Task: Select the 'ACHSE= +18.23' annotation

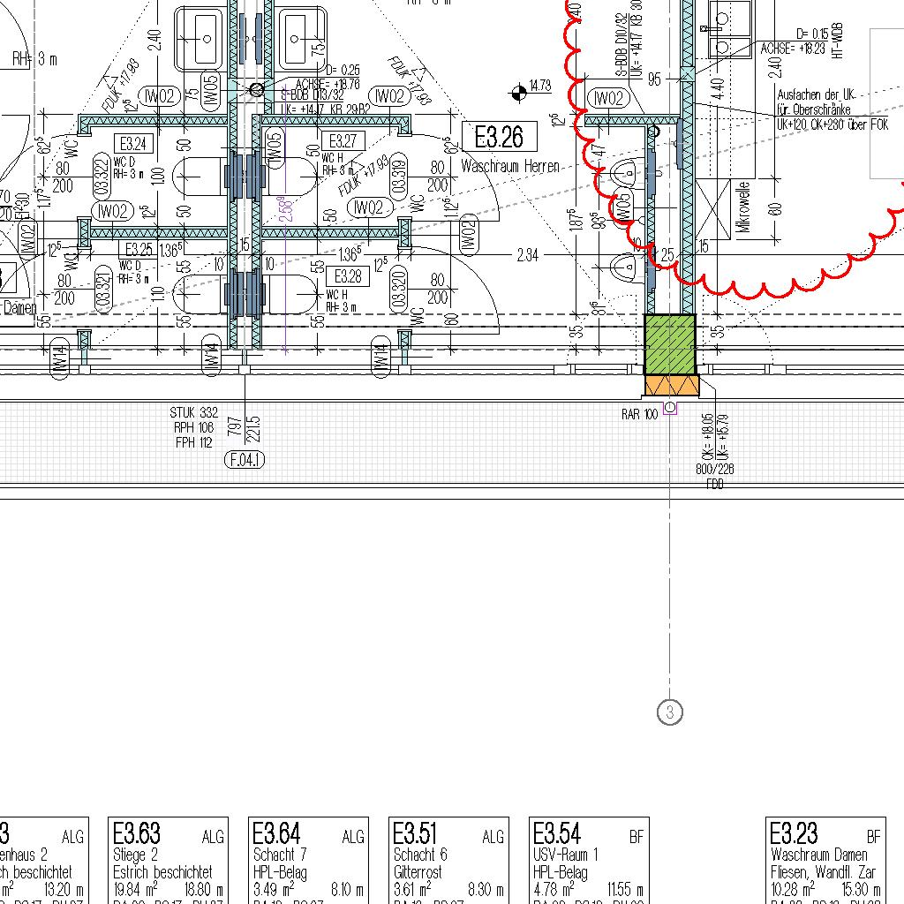Action: tap(793, 49)
